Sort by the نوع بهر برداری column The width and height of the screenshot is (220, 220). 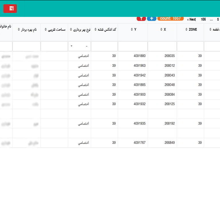click(71, 30)
